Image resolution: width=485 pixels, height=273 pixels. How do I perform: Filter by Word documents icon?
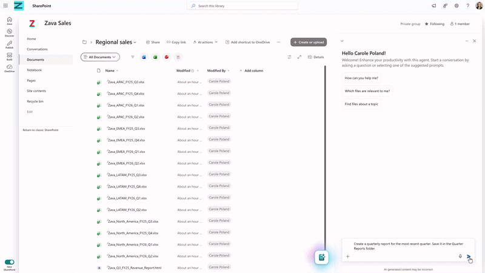click(x=144, y=57)
